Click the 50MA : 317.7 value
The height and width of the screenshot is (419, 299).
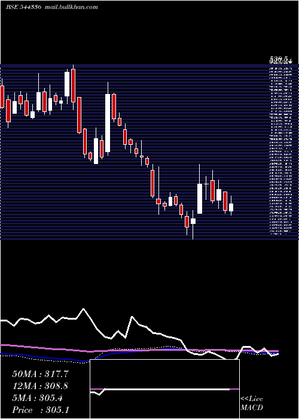41,374
